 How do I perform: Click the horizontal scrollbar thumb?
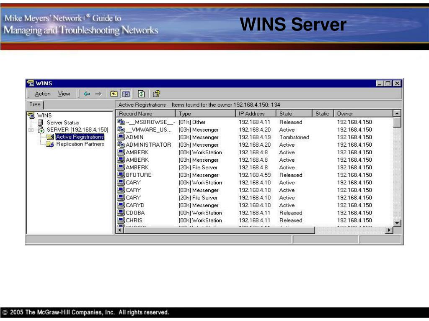click(x=220, y=230)
